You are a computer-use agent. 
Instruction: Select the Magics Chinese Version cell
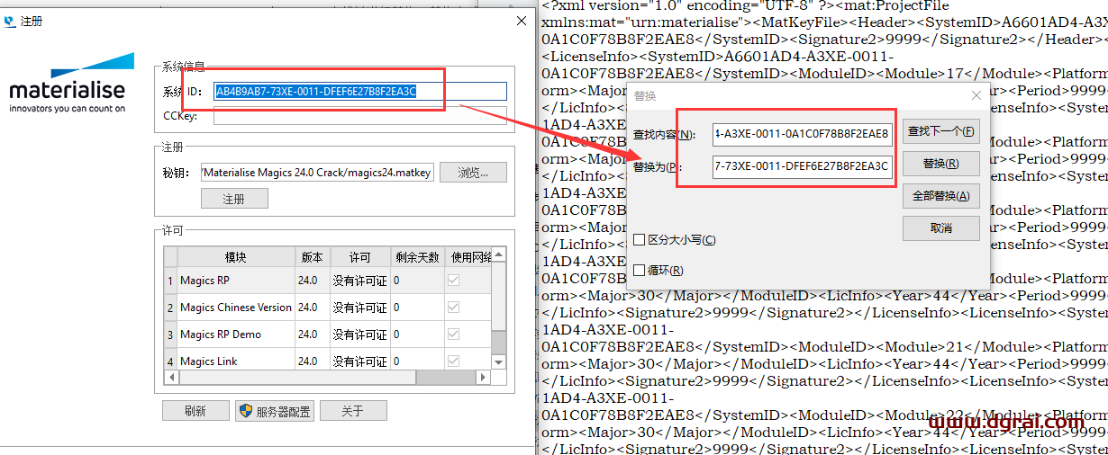point(236,308)
